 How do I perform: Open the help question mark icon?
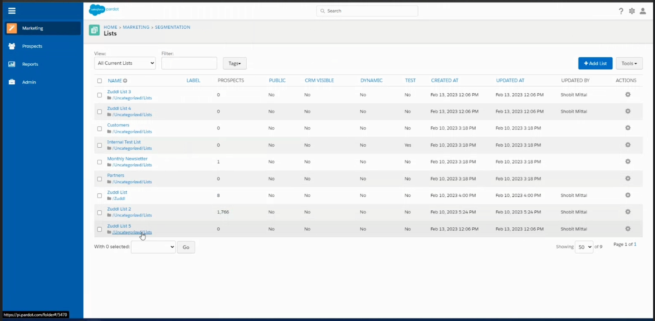(x=621, y=11)
